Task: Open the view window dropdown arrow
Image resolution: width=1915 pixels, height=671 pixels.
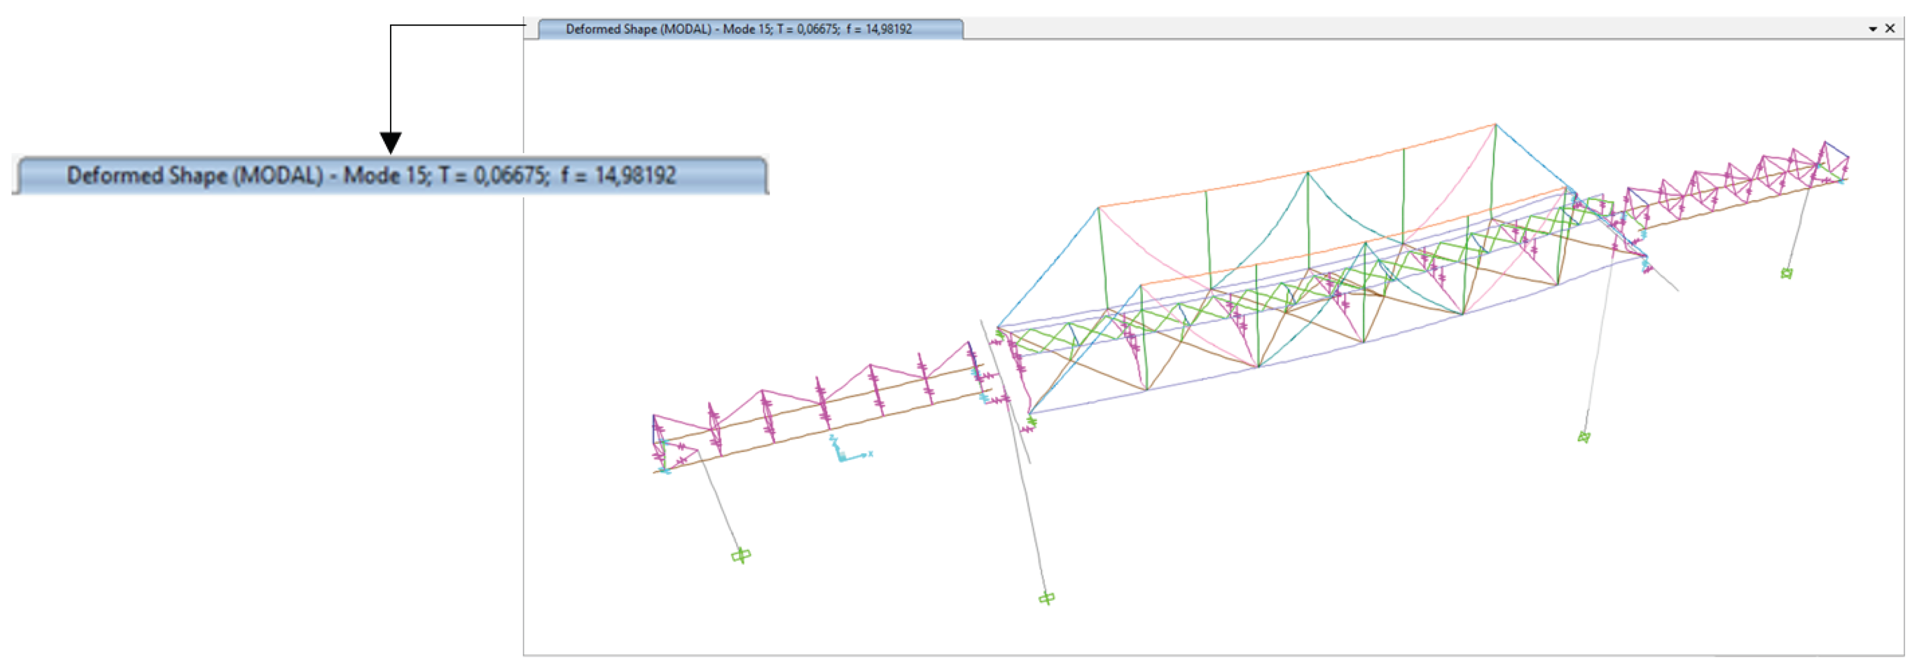Action: tap(1873, 29)
